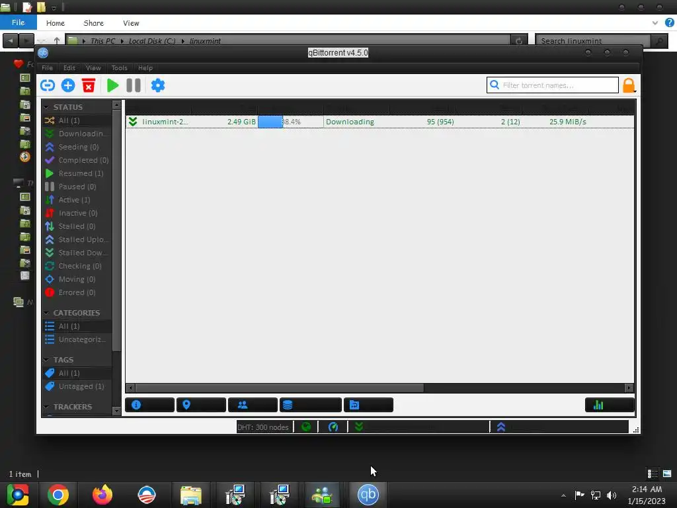Screen dimensions: 677x508
Task: Select Errored (0) filter
Action: pos(77,292)
